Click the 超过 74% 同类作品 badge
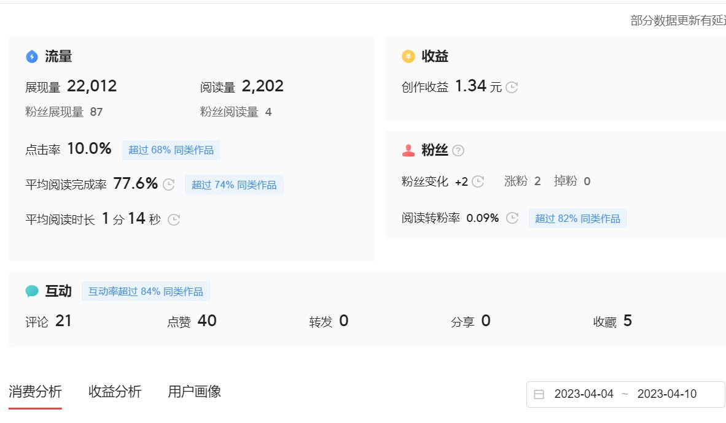The width and height of the screenshot is (726, 423). click(x=233, y=185)
